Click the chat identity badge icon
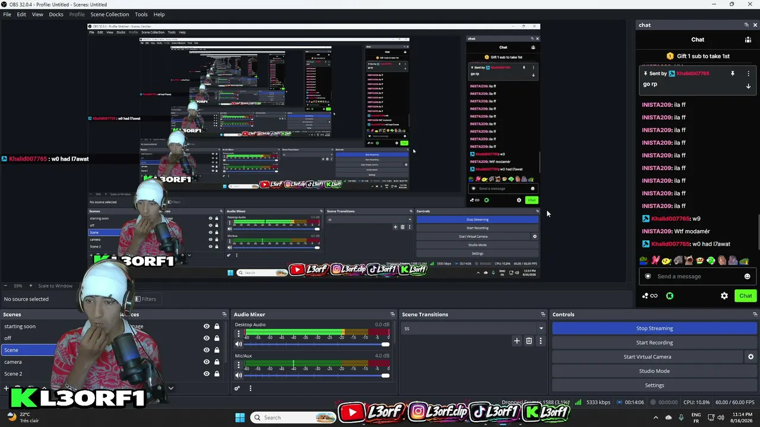 click(x=648, y=276)
